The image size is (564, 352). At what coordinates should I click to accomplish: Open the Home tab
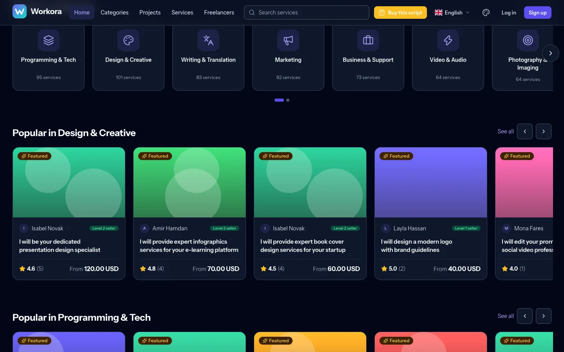[x=82, y=13]
